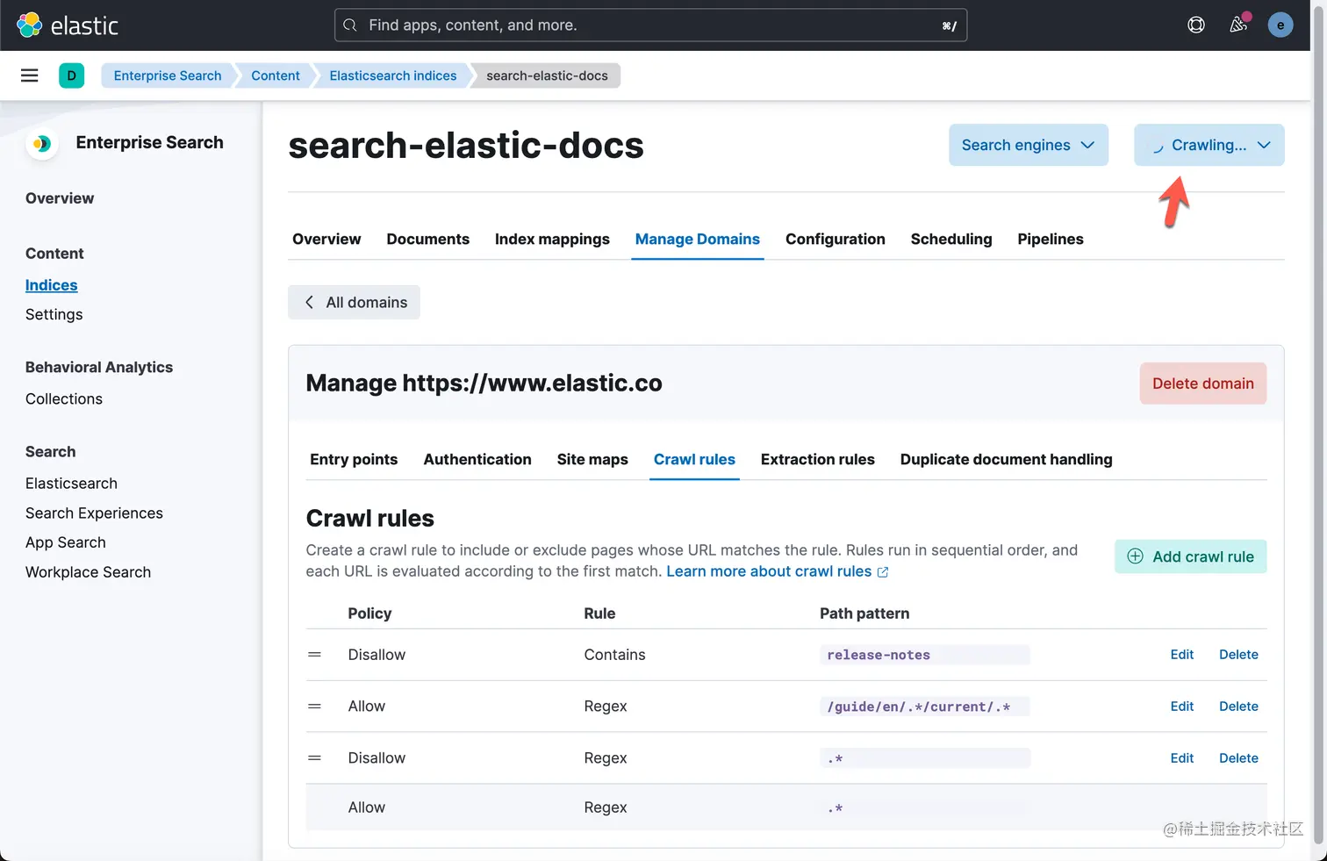Screen dimensions: 1327x861
Task: Click the Contains rule cell
Action: (x=614, y=655)
